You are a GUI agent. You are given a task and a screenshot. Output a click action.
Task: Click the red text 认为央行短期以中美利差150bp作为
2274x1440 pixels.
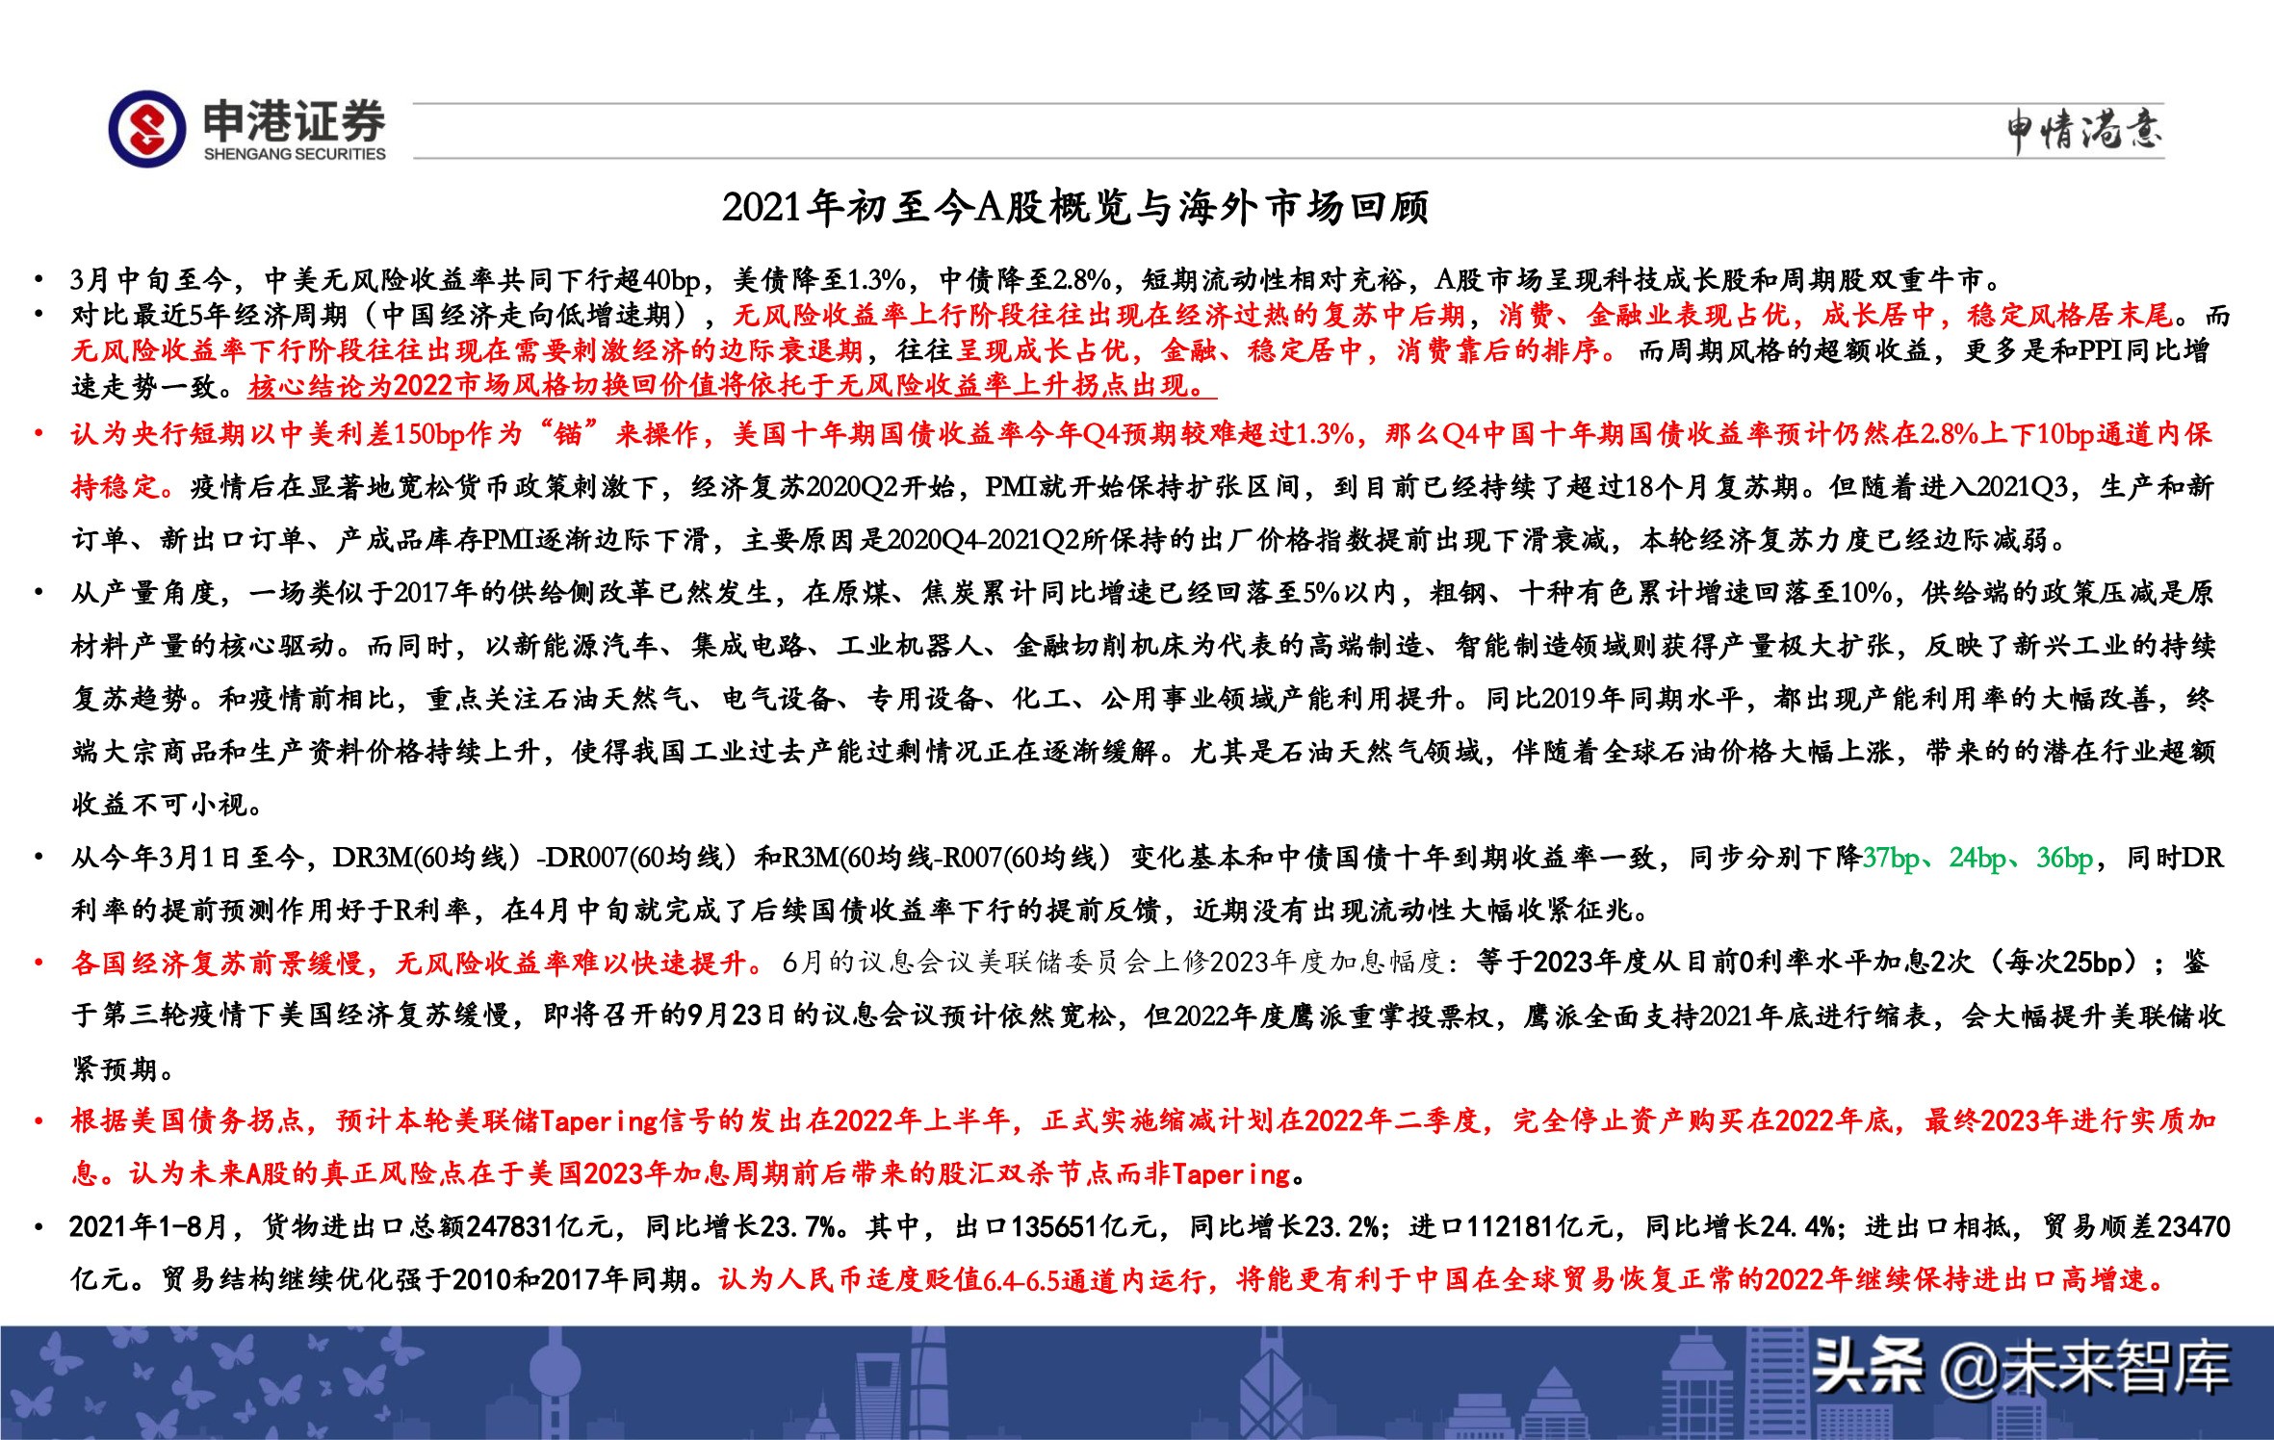point(295,434)
